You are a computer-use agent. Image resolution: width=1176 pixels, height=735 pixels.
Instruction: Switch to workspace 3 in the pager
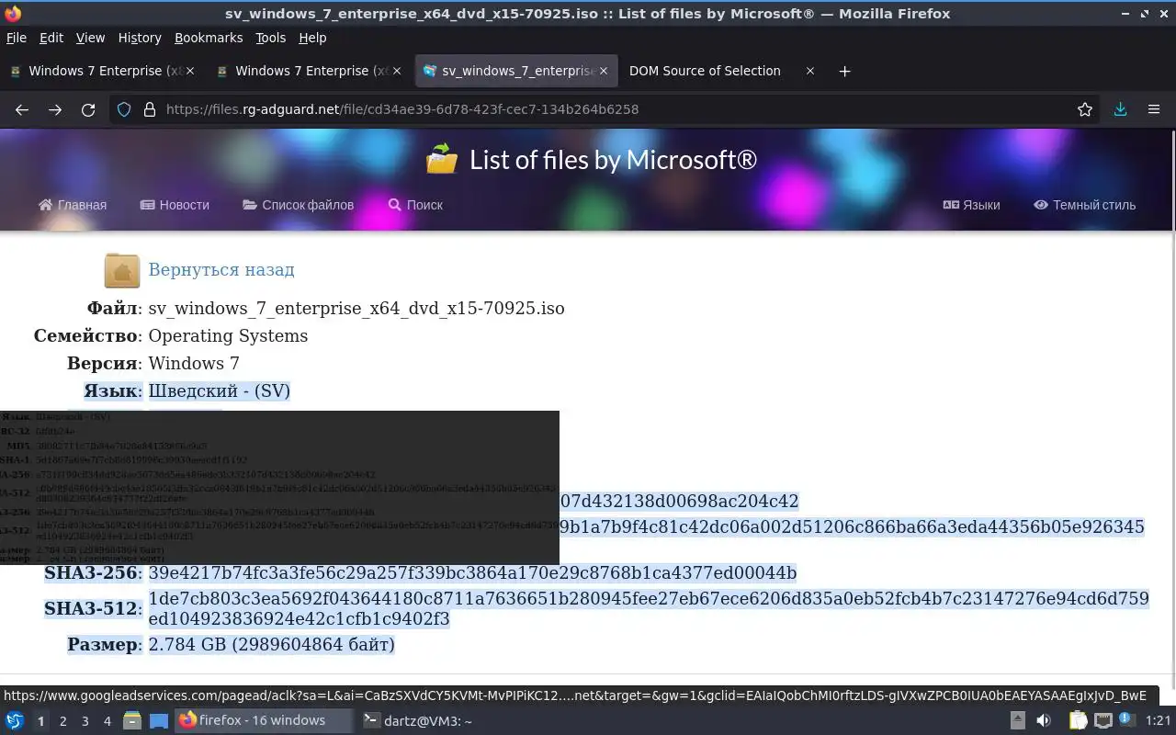point(85,721)
